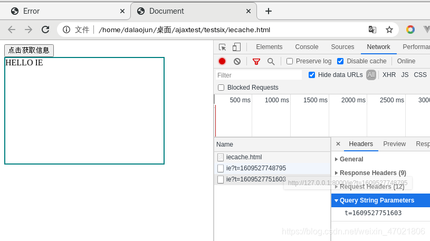Switch to the Sources panel
Viewport: 430px width, 241px height.
(x=342, y=47)
